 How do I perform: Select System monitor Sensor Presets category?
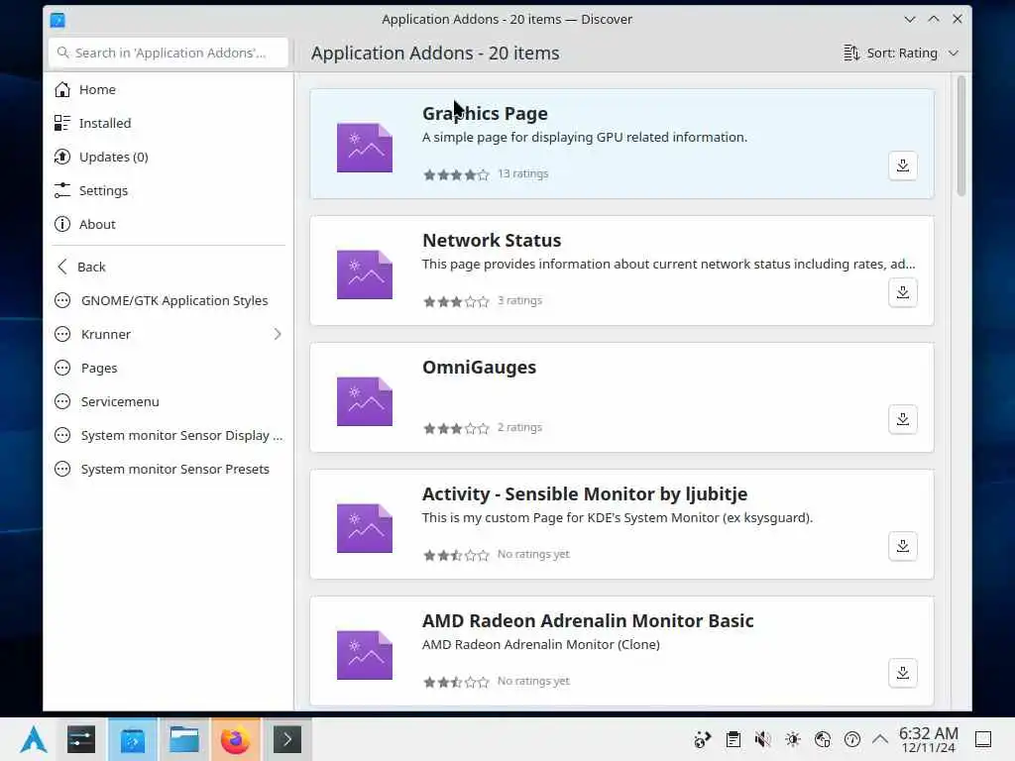point(169,469)
